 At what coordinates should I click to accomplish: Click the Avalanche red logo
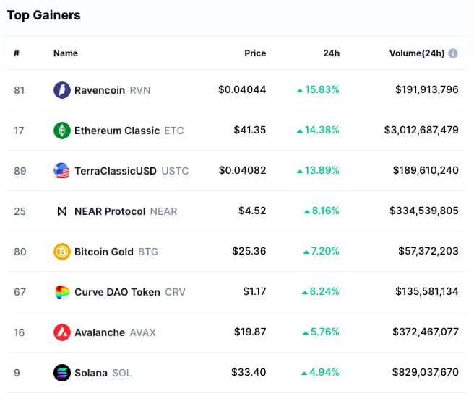click(62, 332)
